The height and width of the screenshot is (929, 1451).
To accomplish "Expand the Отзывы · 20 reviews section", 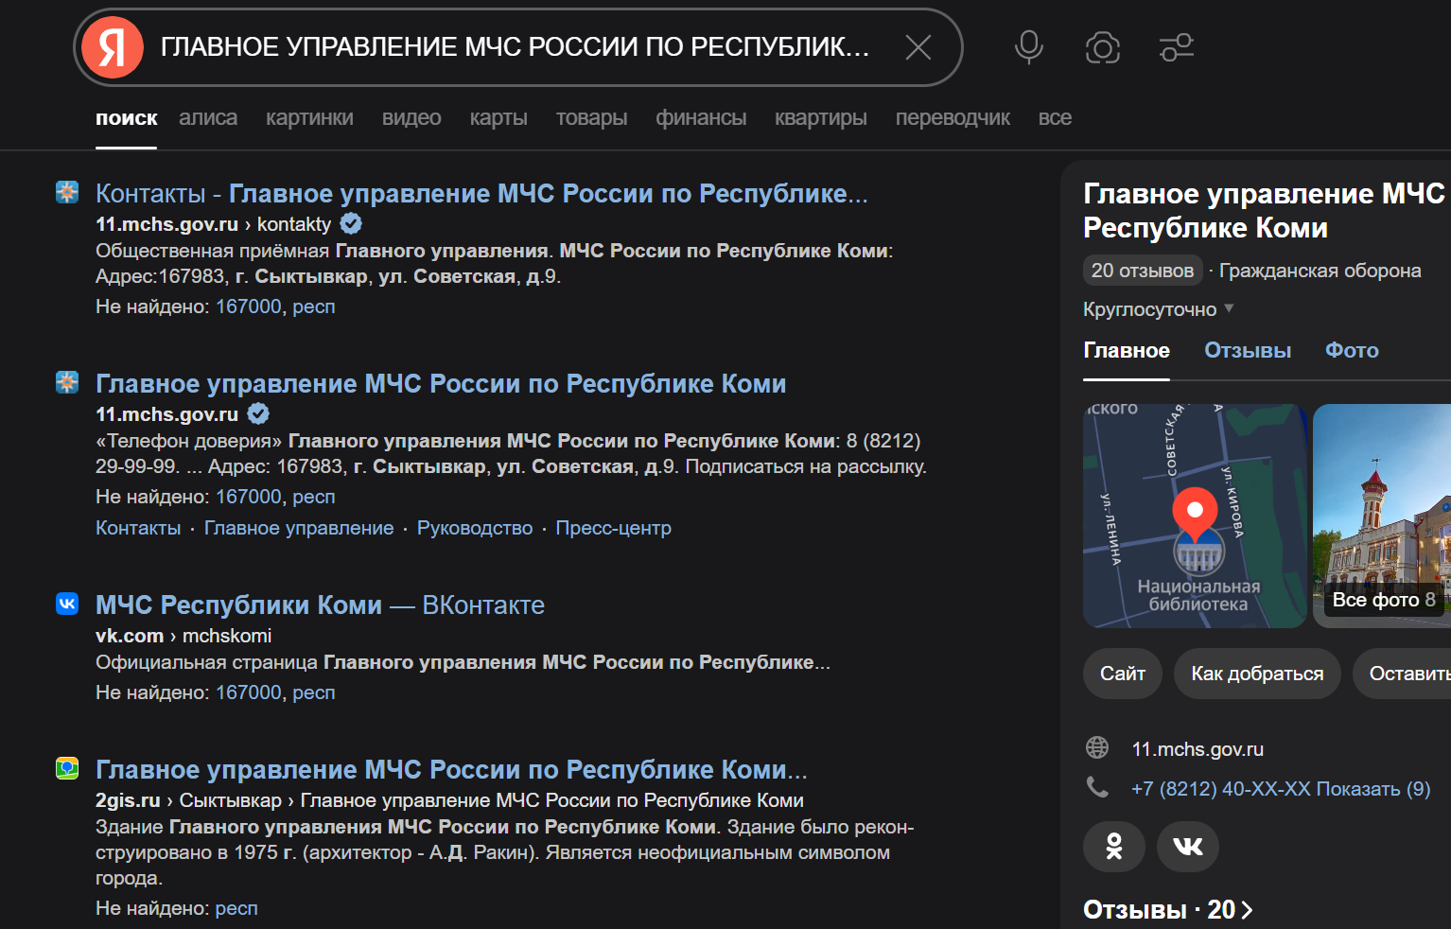I will click(1168, 909).
